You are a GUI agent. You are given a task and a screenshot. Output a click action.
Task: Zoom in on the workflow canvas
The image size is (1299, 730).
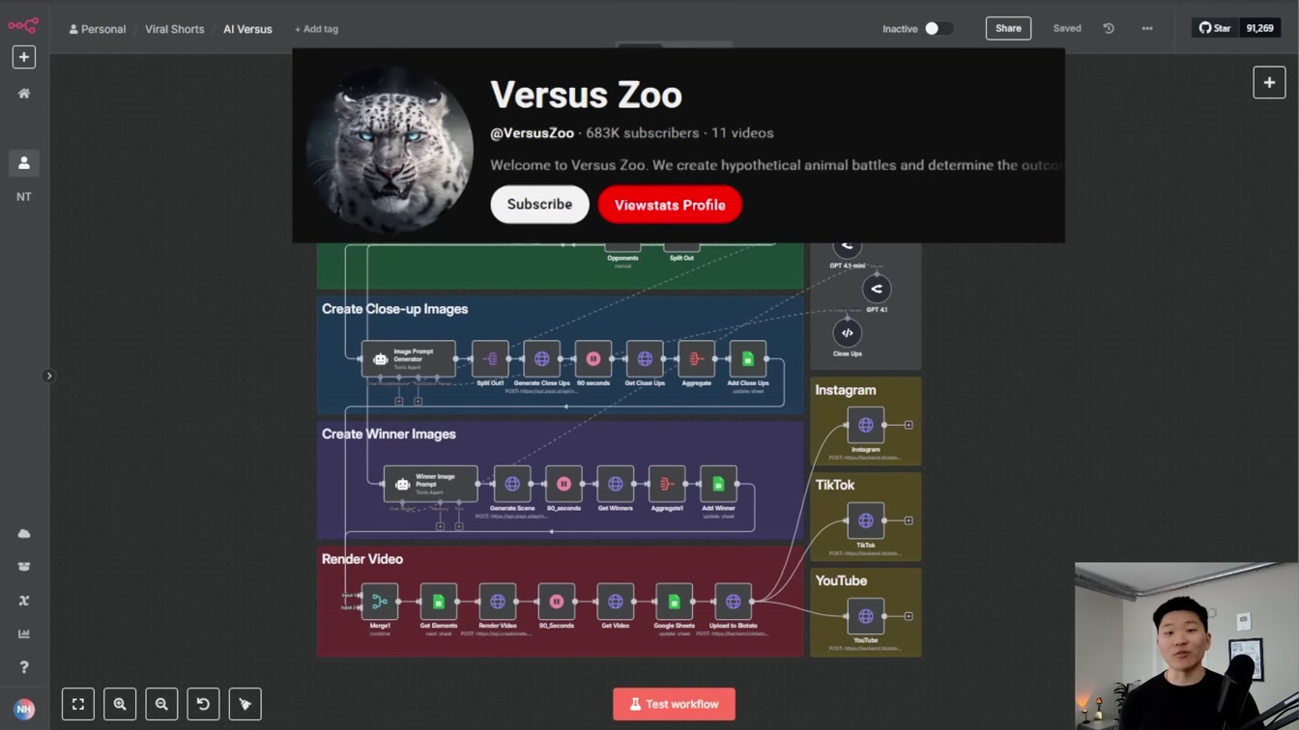tap(120, 704)
